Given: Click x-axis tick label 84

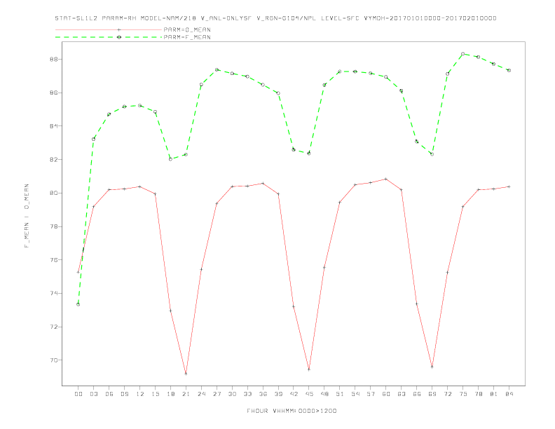Looking at the screenshot, I should point(509,394).
